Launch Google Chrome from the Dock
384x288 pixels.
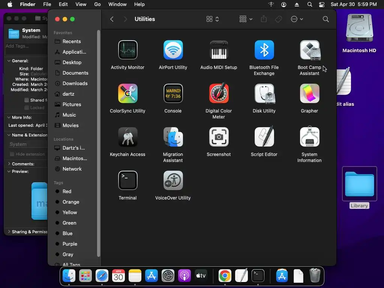[x=225, y=276]
